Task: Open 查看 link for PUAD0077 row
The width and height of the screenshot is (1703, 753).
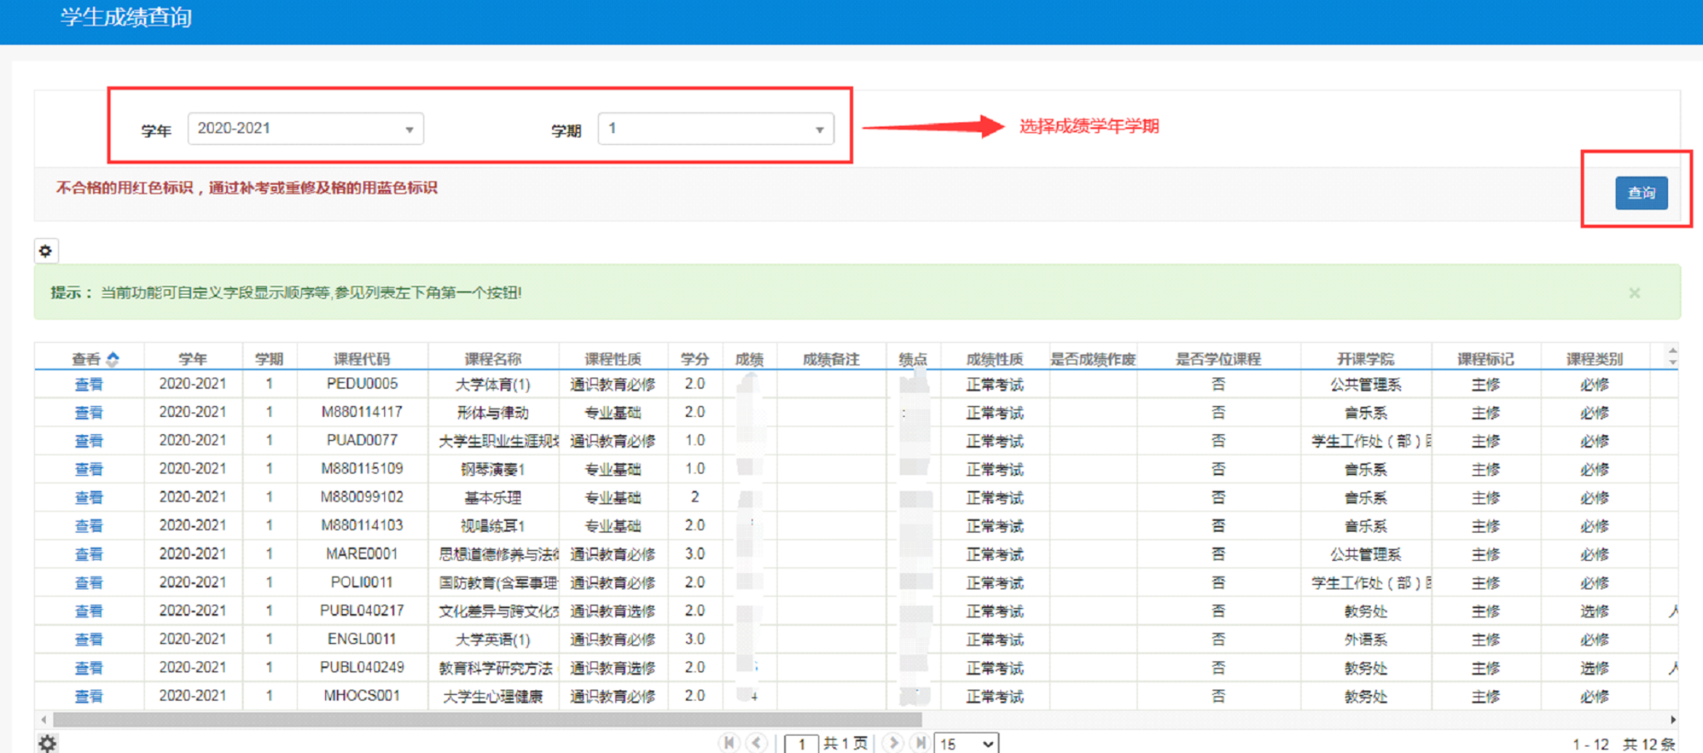Action: coord(89,441)
